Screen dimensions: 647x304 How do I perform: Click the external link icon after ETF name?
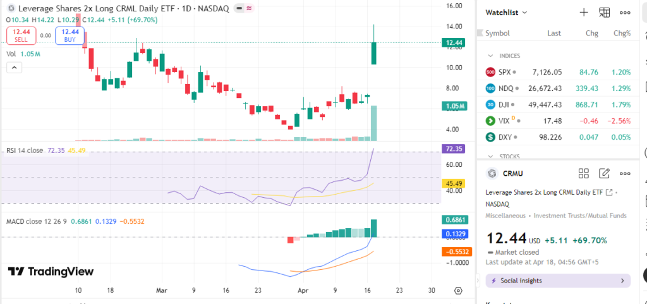click(x=609, y=192)
